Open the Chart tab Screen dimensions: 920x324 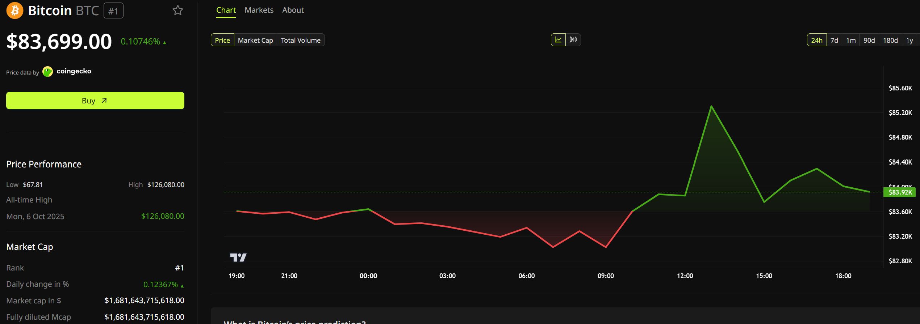point(226,10)
